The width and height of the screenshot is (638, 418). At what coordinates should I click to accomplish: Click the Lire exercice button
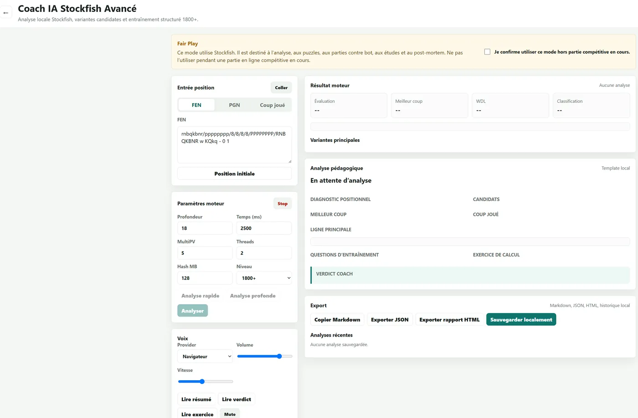[x=197, y=414]
